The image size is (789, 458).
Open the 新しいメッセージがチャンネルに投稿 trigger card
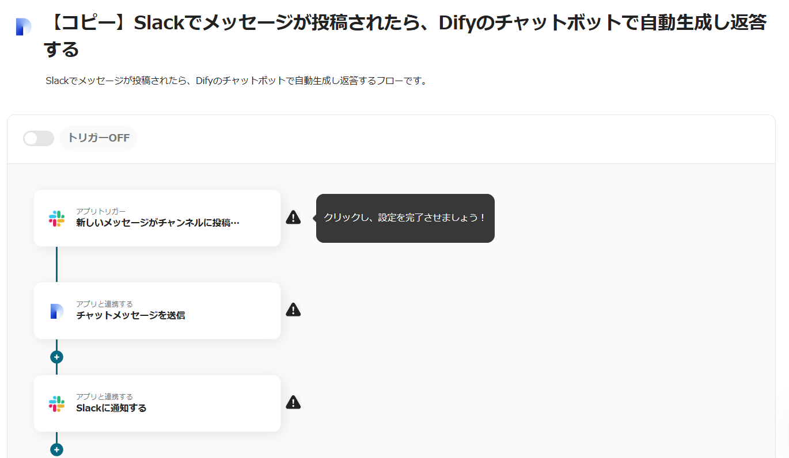157,218
